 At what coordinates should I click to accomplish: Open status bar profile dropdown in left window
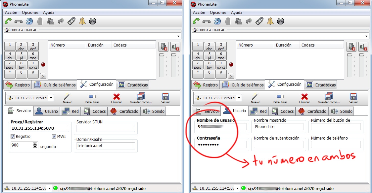coord(49,188)
